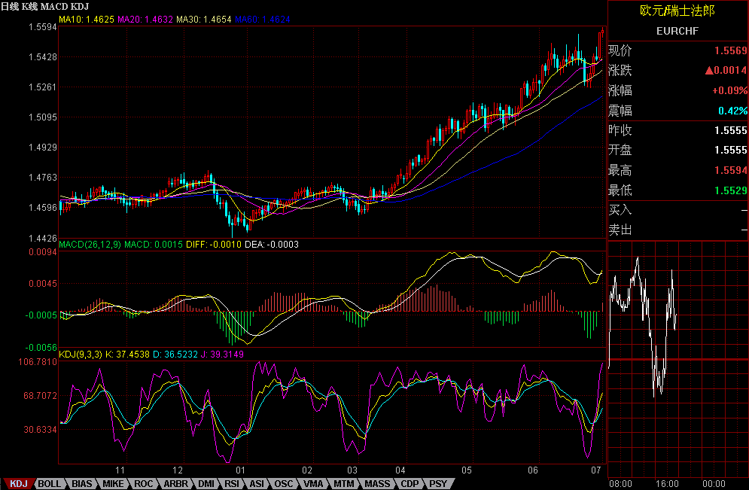The height and width of the screenshot is (490, 749).
Task: Open the BIAS indicator tab
Action: click(84, 484)
